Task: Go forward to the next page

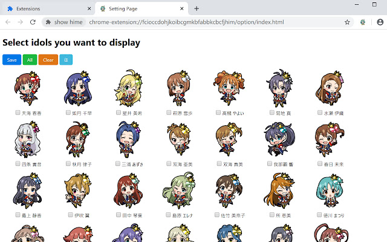Action: pyautogui.click(x=20, y=22)
